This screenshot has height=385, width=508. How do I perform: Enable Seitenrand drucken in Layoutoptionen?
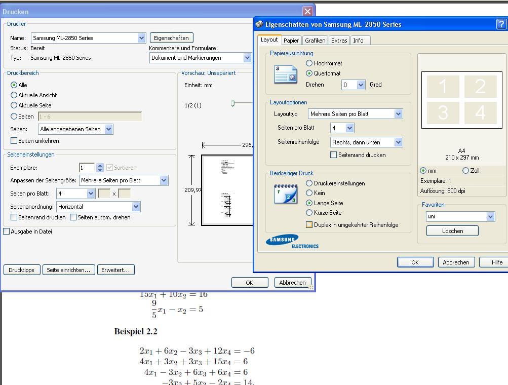[x=333, y=155]
